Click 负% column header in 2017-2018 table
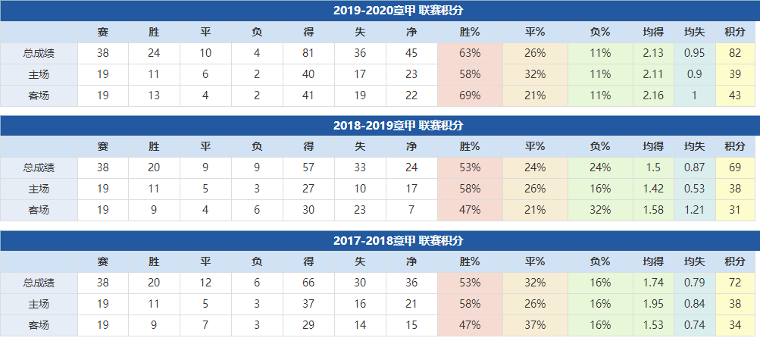The height and width of the screenshot is (341, 760). pos(600,262)
